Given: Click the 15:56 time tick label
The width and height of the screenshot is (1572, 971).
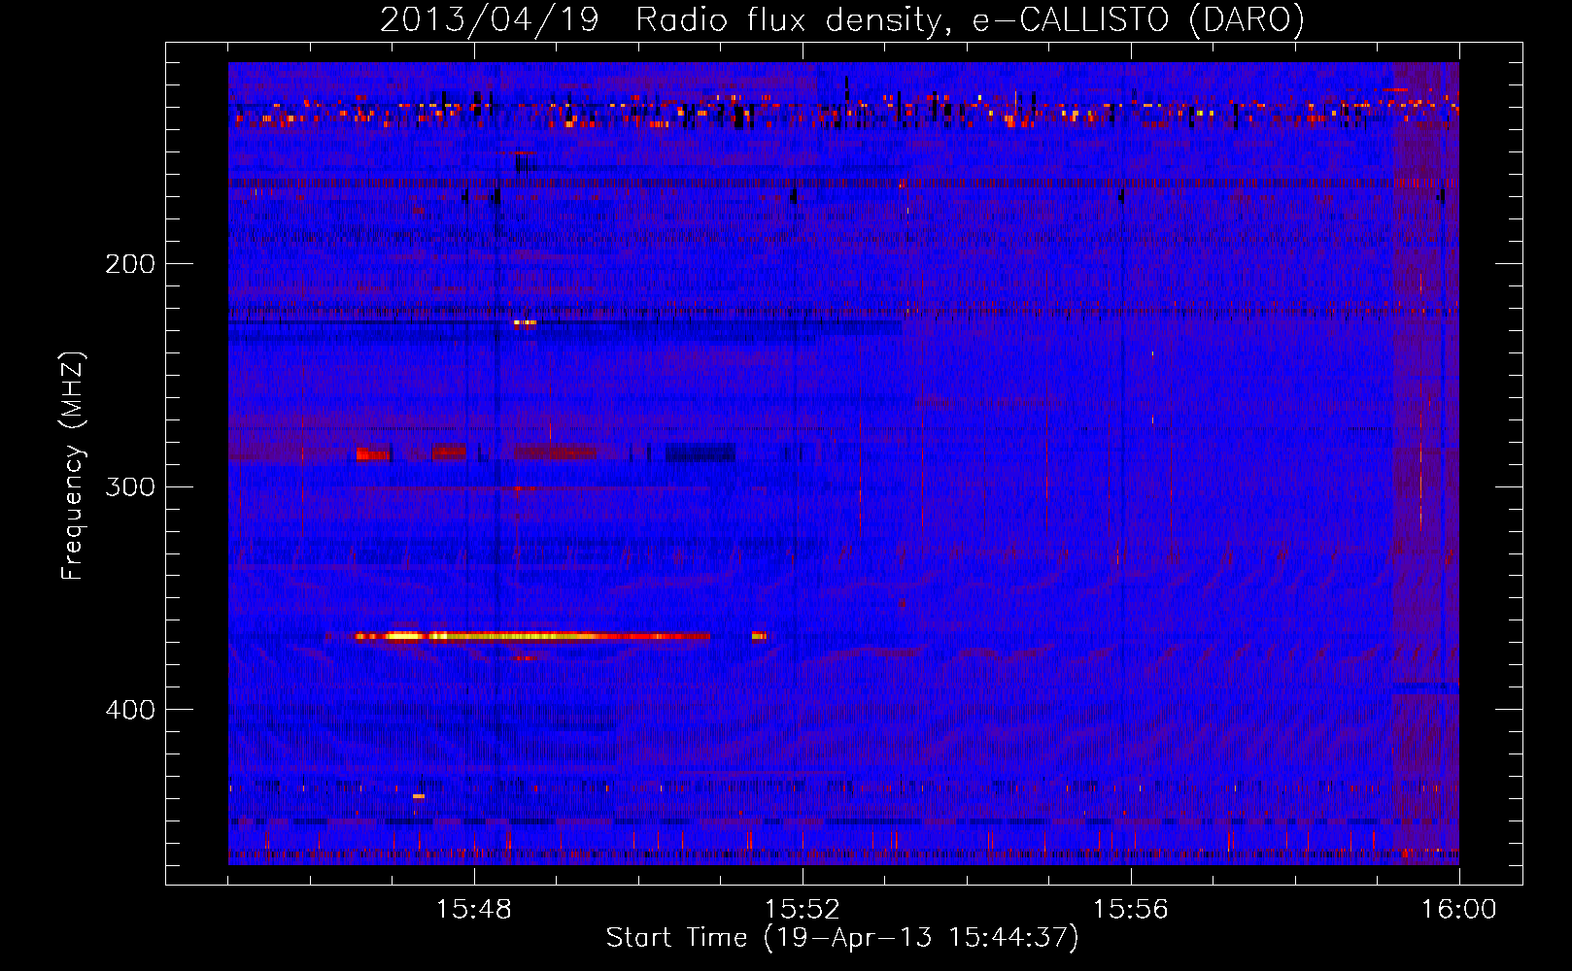Looking at the screenshot, I should pyautogui.click(x=1131, y=909).
